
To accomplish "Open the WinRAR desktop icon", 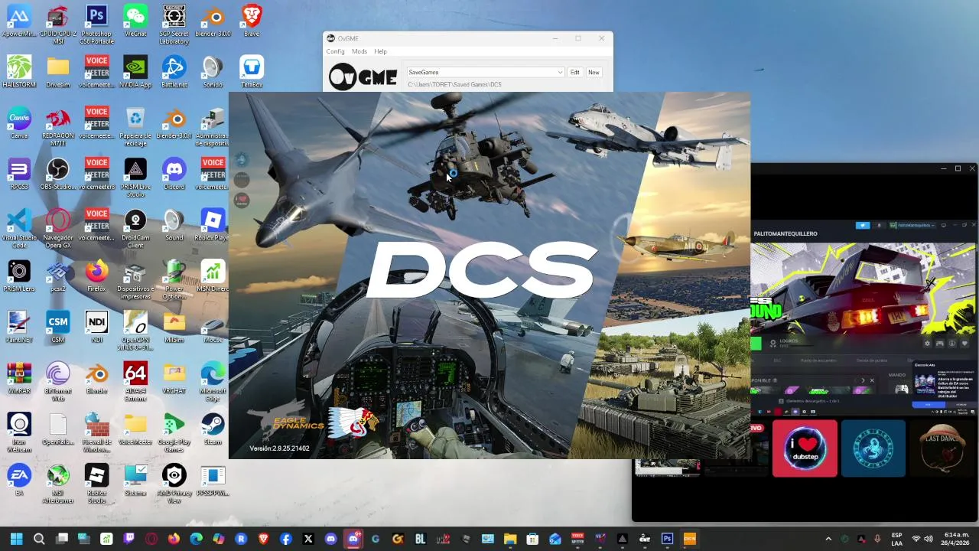I will click(x=19, y=378).
